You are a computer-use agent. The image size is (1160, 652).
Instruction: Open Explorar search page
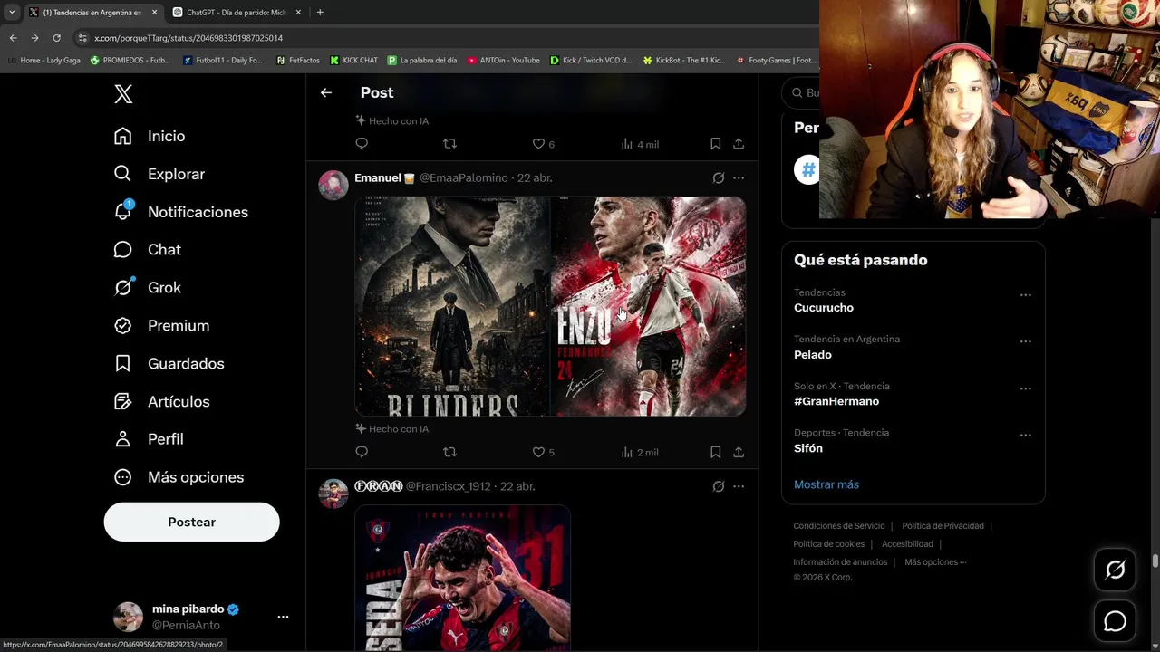pos(159,174)
